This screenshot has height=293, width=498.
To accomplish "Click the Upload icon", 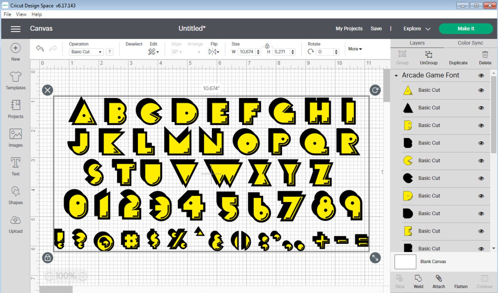I will [15, 220].
